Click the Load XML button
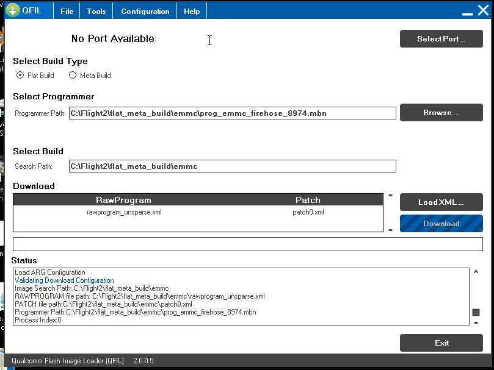Screen dimensions: 494x370 [x=441, y=202]
